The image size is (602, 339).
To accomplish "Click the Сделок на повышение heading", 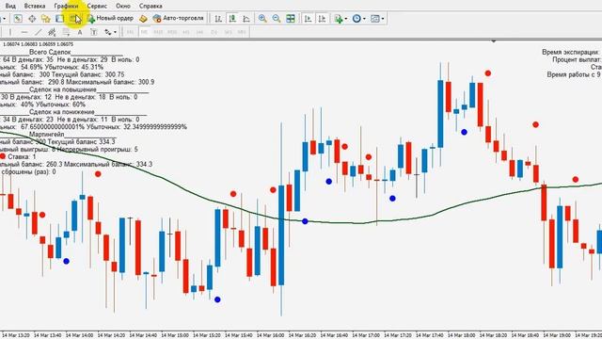I will click(63, 89).
